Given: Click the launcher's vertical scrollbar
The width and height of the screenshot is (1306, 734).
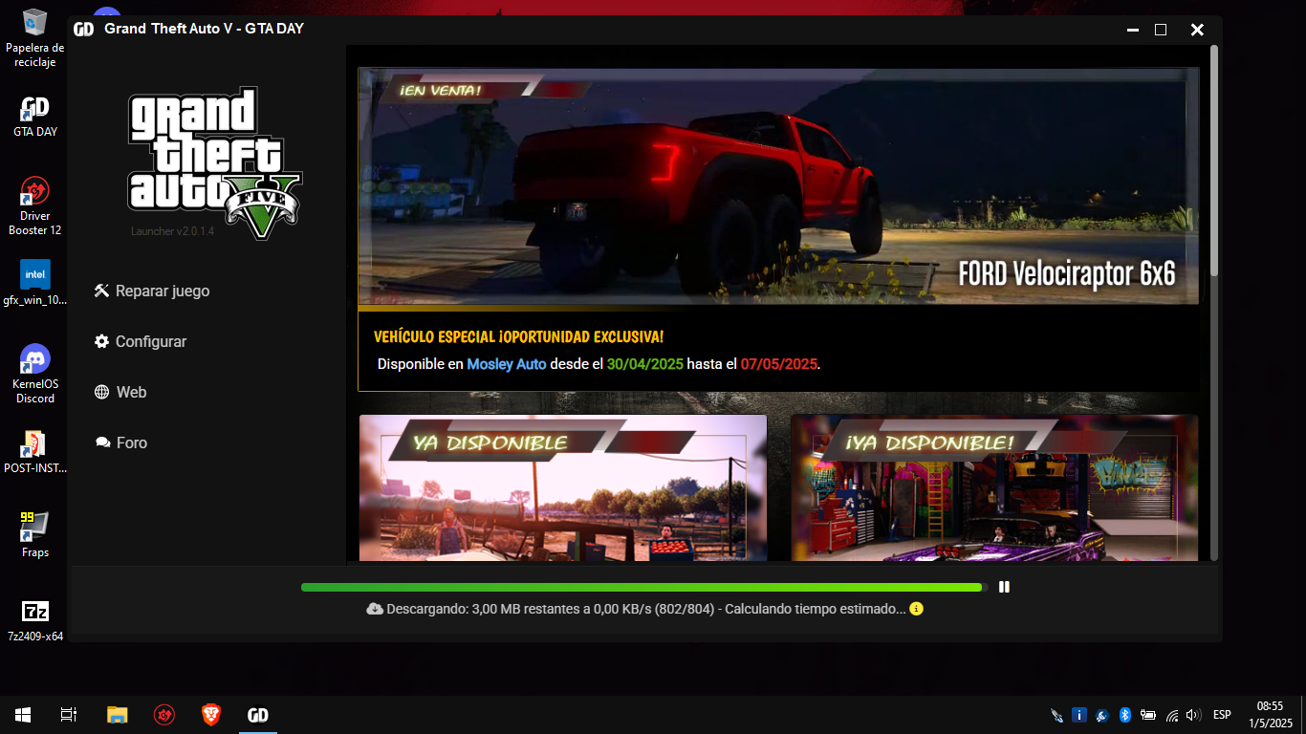Looking at the screenshot, I should click(x=1214, y=162).
